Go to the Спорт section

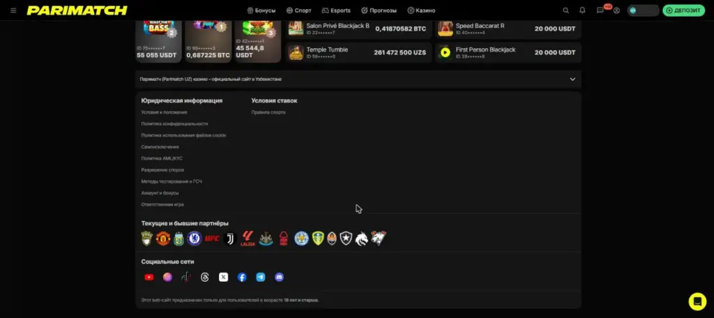pyautogui.click(x=298, y=10)
